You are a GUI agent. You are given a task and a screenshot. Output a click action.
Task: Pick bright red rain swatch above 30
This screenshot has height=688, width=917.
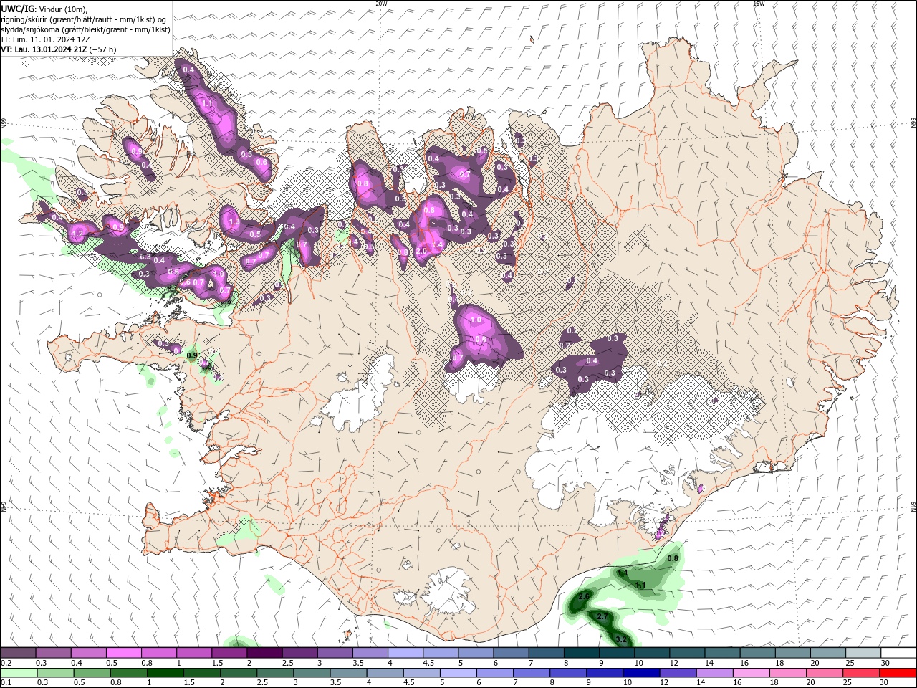point(898,673)
